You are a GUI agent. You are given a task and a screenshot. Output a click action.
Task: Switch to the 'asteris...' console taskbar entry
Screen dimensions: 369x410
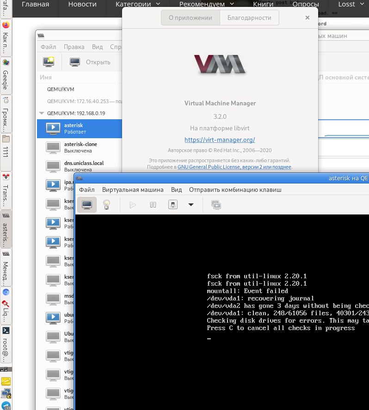coord(6,229)
